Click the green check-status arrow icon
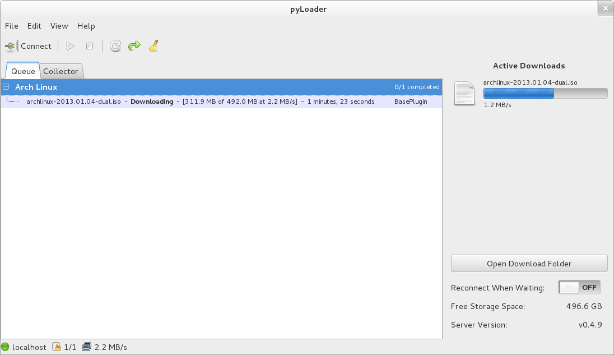The image size is (614, 355). [x=134, y=46]
